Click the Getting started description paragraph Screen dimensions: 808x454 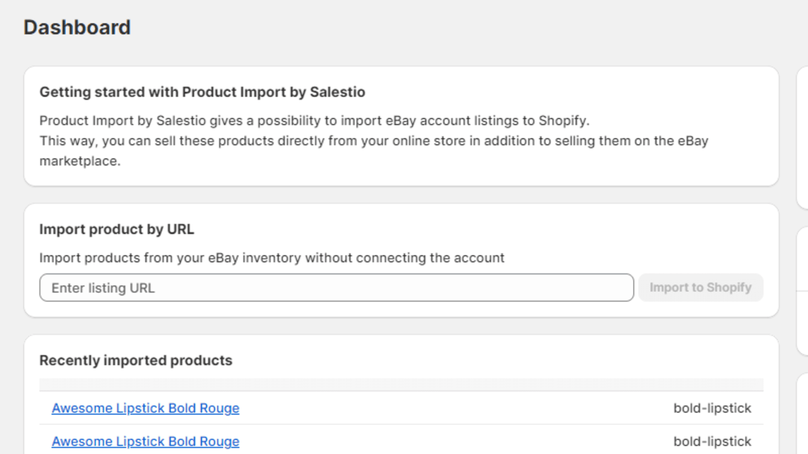pos(374,141)
